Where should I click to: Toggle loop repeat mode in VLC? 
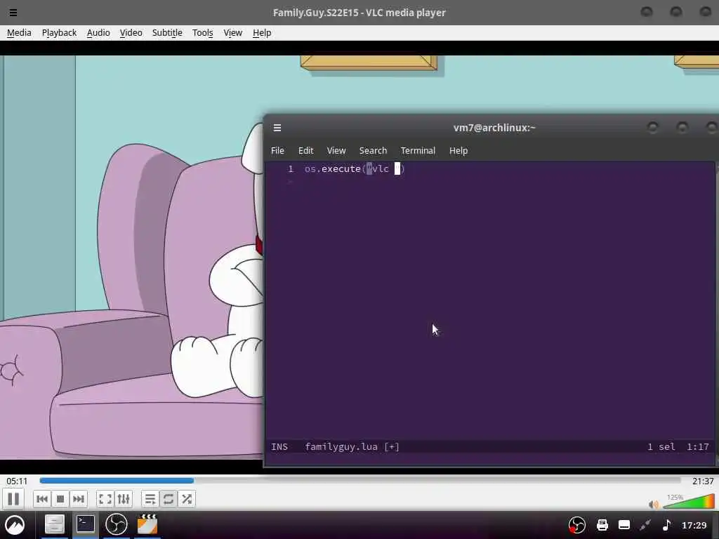tap(169, 499)
